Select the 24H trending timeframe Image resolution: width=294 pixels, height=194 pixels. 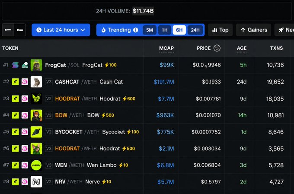tap(195, 30)
